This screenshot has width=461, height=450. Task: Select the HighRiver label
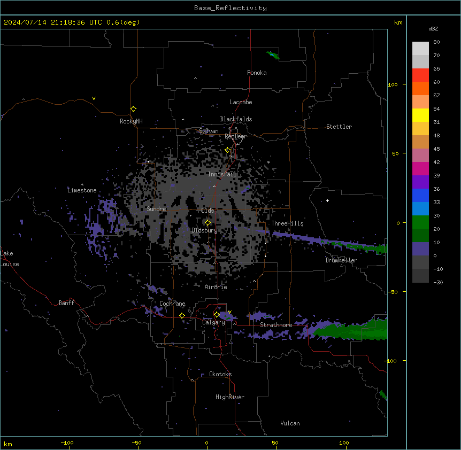pyautogui.click(x=230, y=397)
